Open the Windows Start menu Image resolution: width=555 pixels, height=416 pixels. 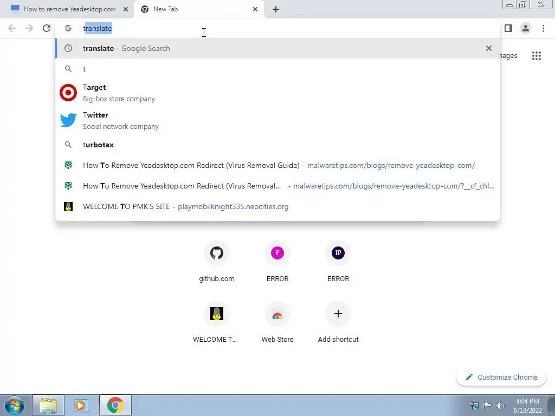point(14,405)
